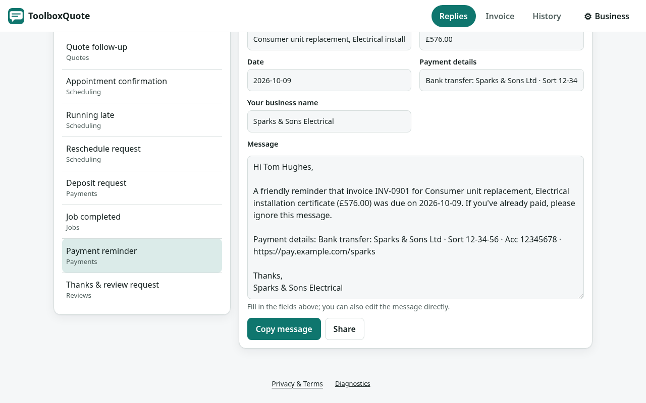646x403 pixels.
Task: Switch to the Replies tab
Action: [x=453, y=16]
